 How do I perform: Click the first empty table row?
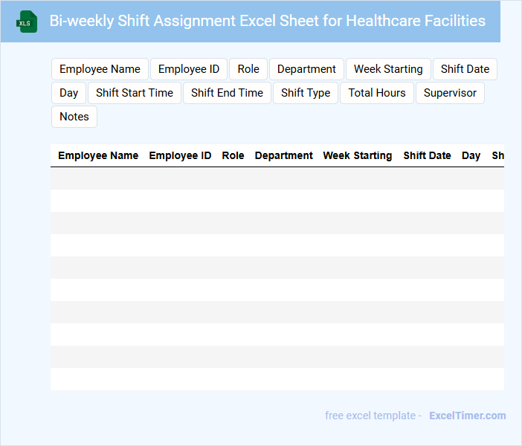point(277,178)
